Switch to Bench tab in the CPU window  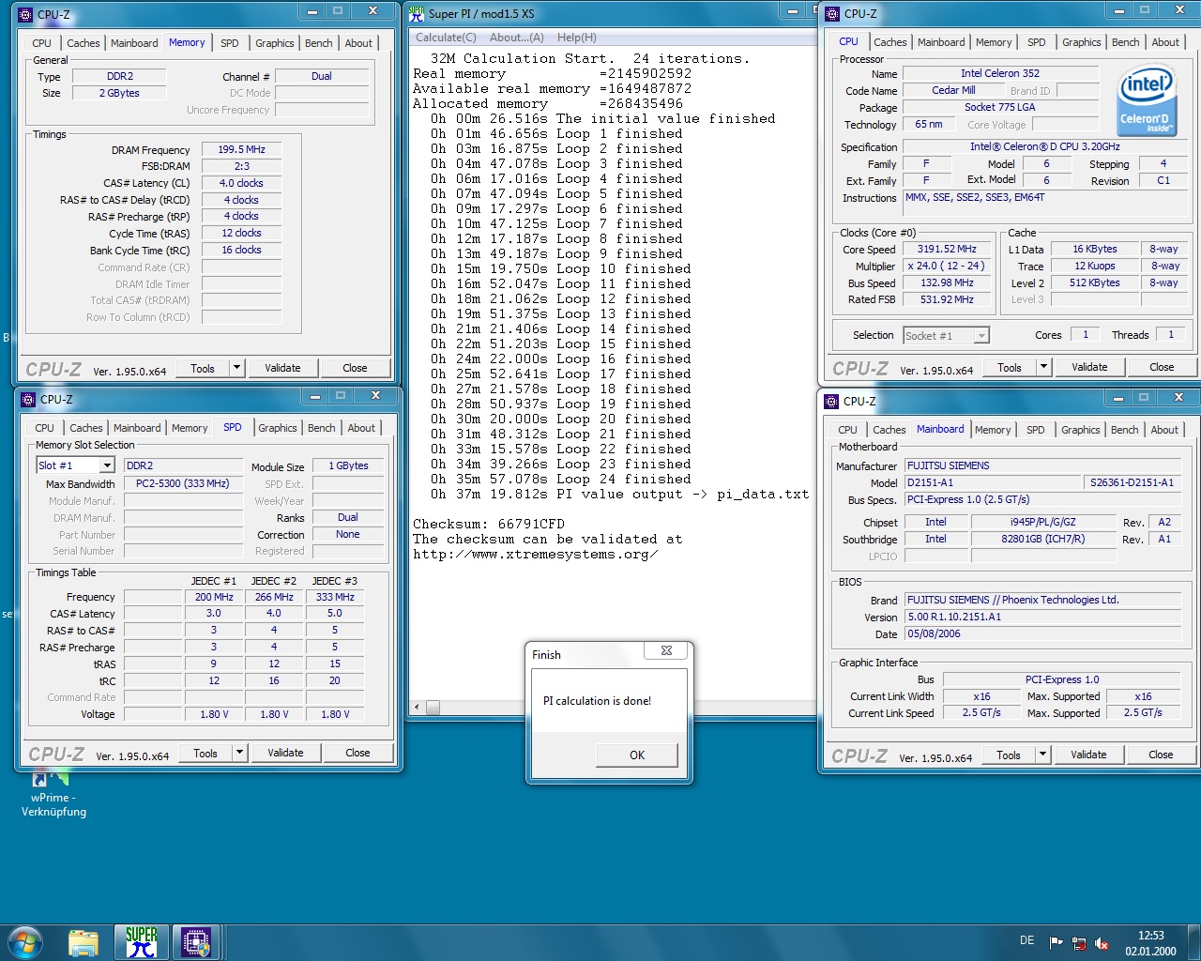1125,42
